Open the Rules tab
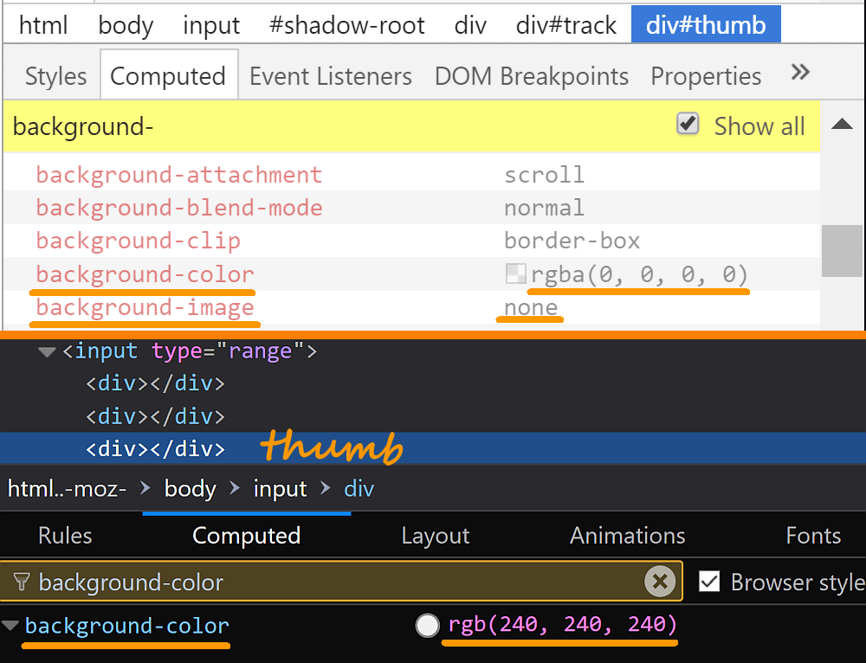This screenshot has width=866, height=663. [65, 536]
